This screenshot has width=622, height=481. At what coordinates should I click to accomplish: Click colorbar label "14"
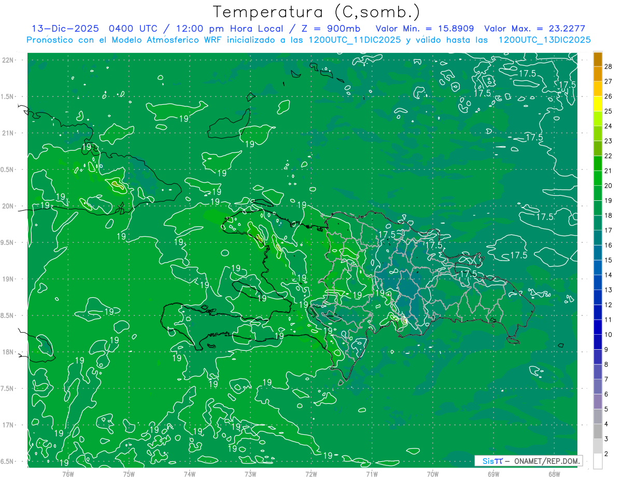[x=609, y=275]
